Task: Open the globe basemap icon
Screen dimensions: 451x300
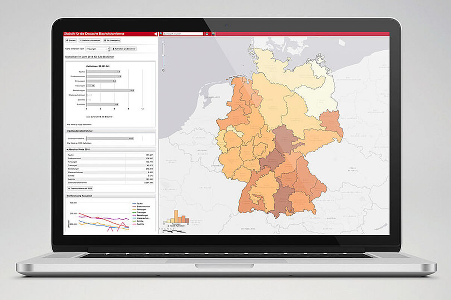Action: pos(213,34)
